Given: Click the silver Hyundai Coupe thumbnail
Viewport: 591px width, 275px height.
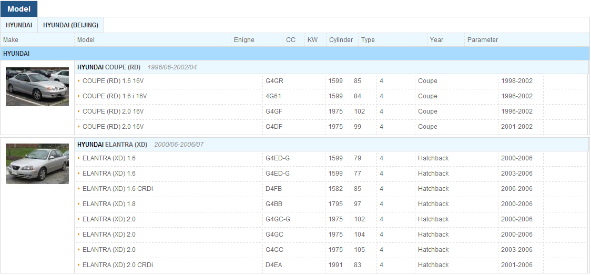Looking at the screenshot, I should pyautogui.click(x=37, y=87).
